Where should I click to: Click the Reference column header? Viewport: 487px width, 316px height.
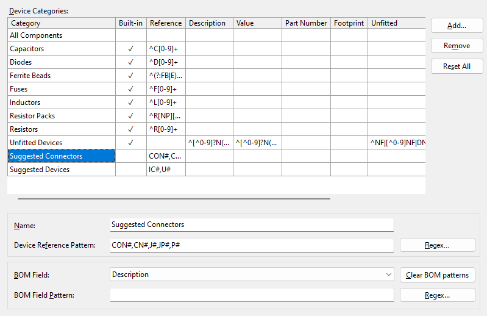[x=166, y=23]
